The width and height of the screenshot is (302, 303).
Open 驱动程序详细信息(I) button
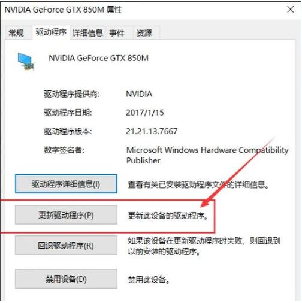(x=66, y=184)
